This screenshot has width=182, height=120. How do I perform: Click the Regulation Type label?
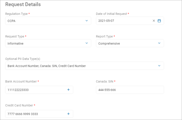[16, 14]
